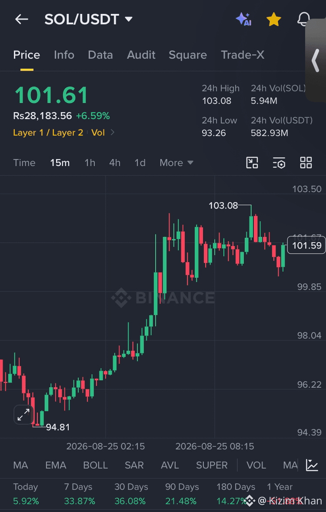Tap the Rs28,183.56 converted price
The height and width of the screenshot is (512, 326).
click(43, 116)
